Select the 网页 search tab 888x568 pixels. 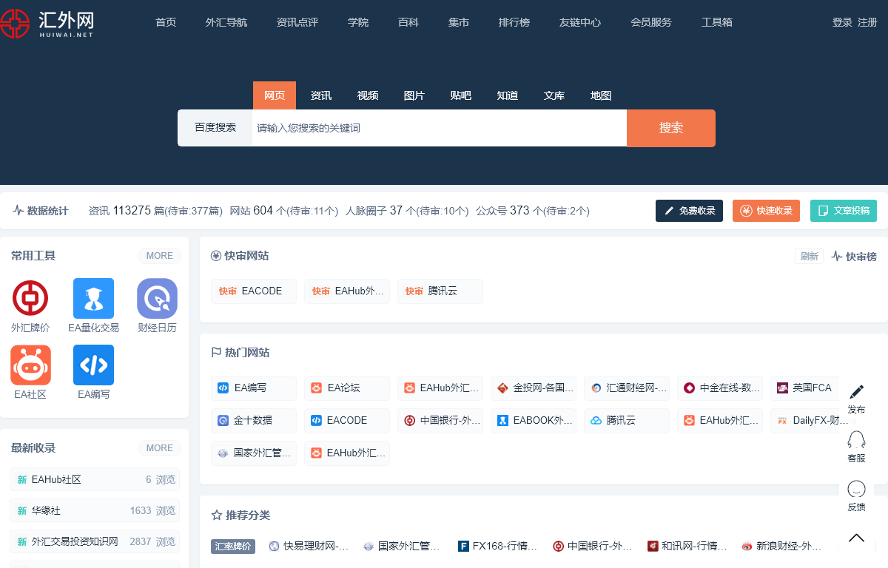tap(275, 95)
